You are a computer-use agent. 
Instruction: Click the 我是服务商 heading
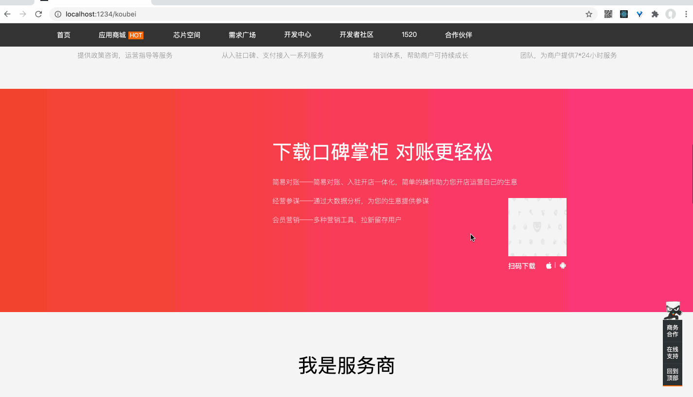pyautogui.click(x=346, y=365)
